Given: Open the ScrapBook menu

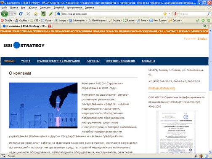Looking at the screenshot, I should click(x=59, y=8).
